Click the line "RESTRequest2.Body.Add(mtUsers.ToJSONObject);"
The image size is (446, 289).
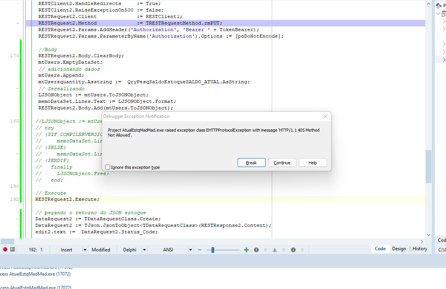(x=106, y=108)
